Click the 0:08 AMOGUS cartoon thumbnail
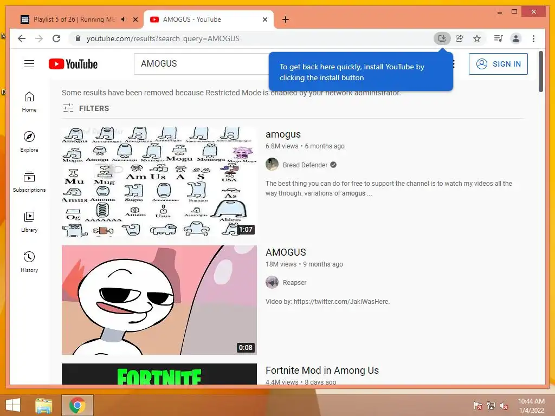 click(x=159, y=300)
